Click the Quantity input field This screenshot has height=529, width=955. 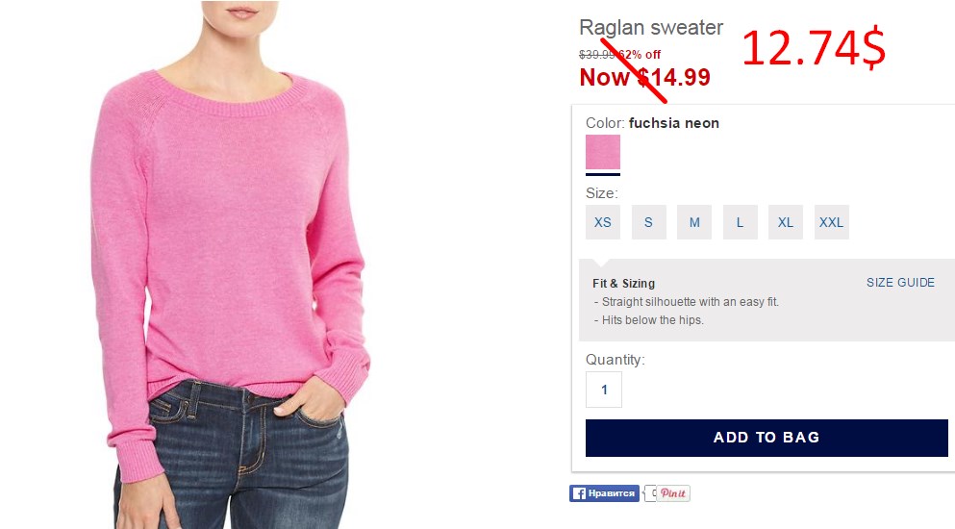click(604, 390)
